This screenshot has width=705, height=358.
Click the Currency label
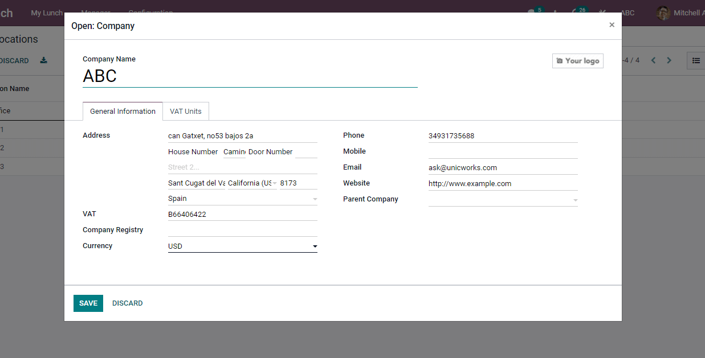point(97,246)
